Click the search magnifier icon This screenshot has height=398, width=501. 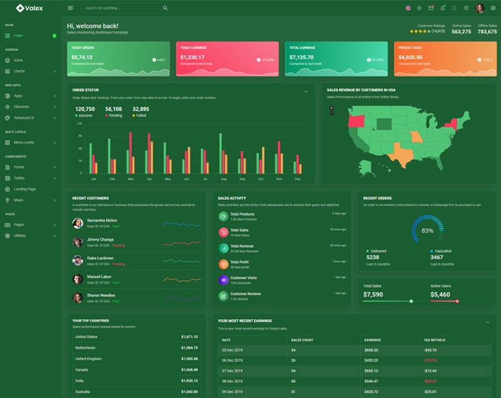pyautogui.click(x=165, y=8)
